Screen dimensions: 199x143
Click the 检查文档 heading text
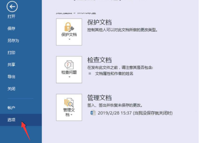(99, 60)
